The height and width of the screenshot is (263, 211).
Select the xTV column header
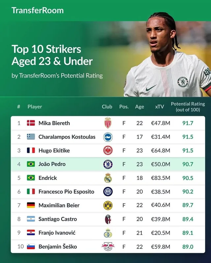click(x=159, y=107)
